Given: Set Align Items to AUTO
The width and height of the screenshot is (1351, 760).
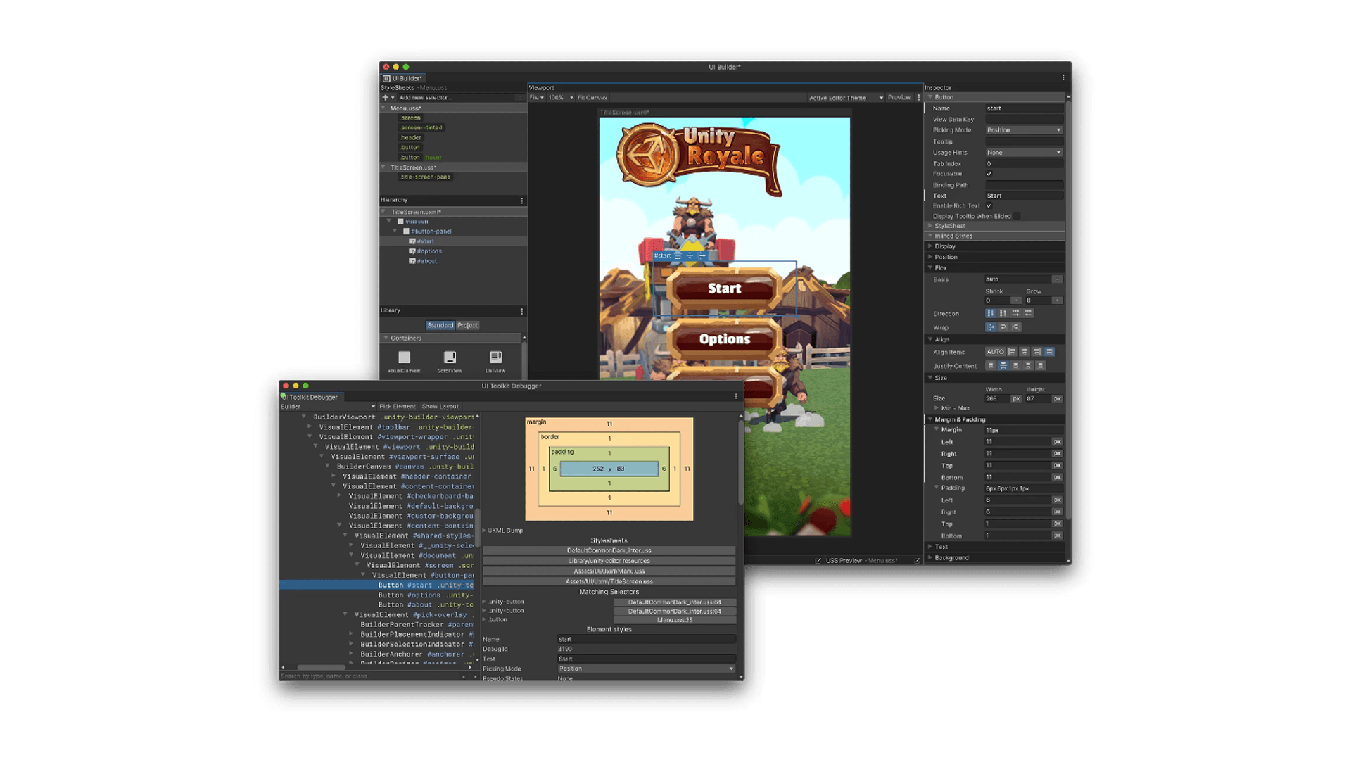Looking at the screenshot, I should (995, 352).
